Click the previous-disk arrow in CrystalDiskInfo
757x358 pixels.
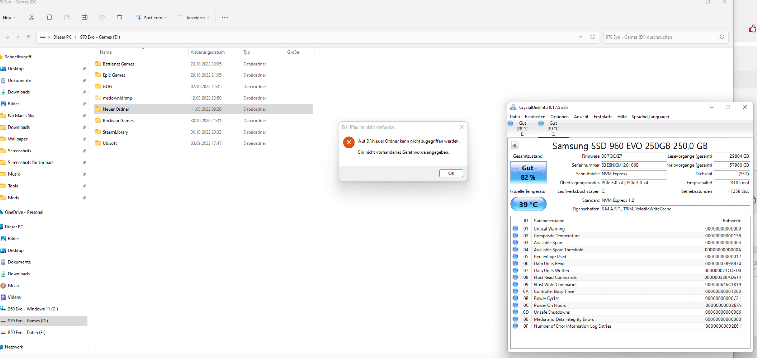tap(515, 146)
